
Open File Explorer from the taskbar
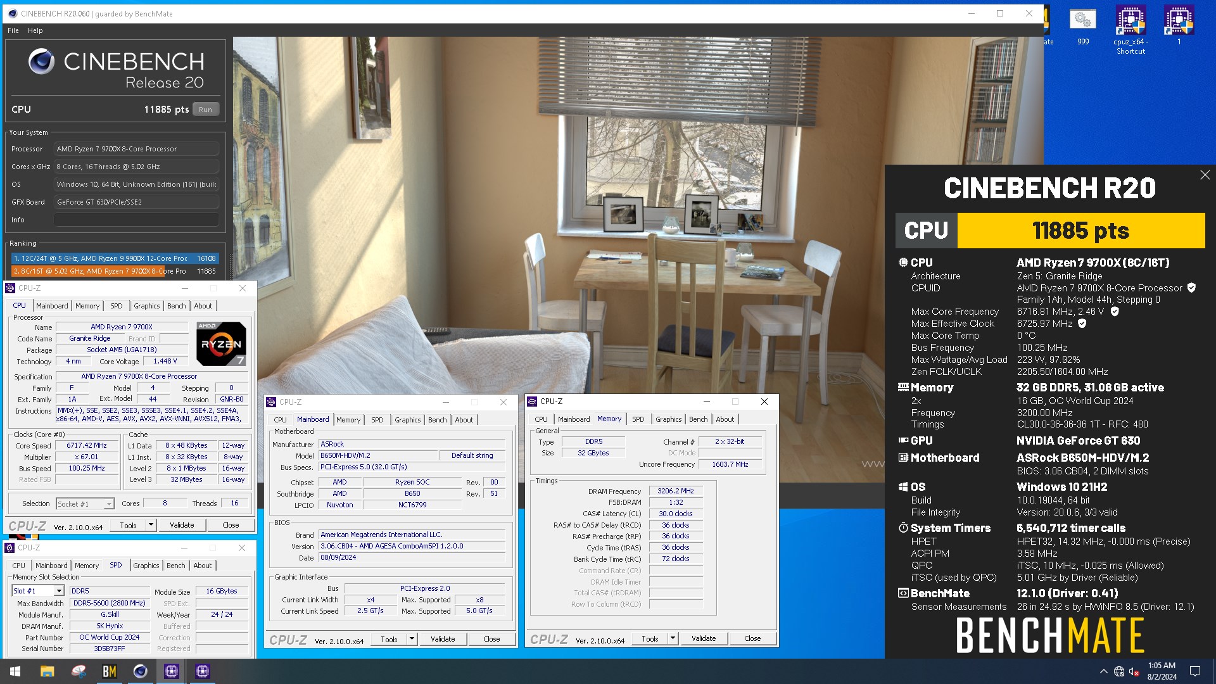click(47, 671)
